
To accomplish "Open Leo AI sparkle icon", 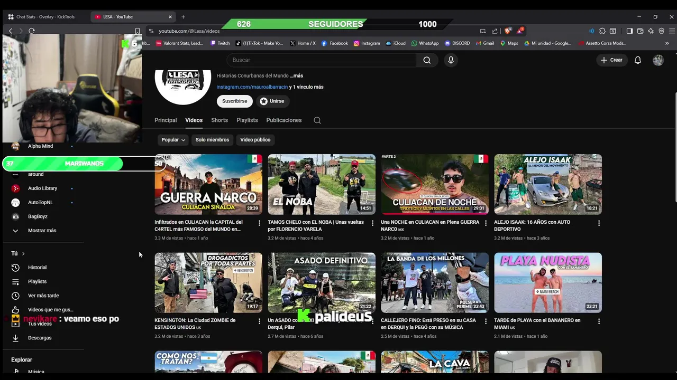I will click(651, 31).
